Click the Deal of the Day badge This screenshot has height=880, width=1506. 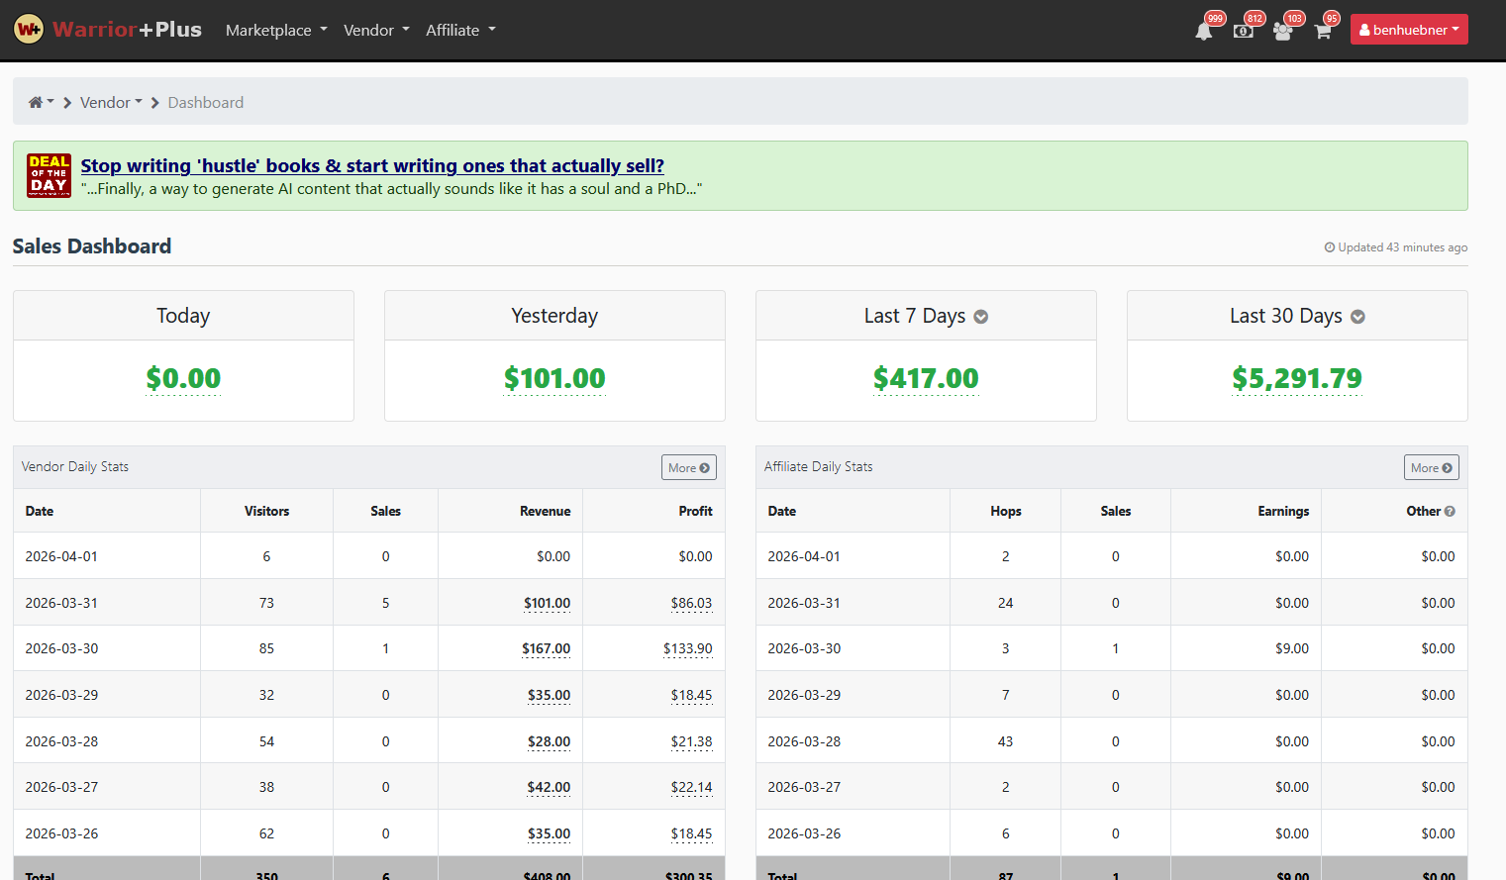click(x=48, y=175)
